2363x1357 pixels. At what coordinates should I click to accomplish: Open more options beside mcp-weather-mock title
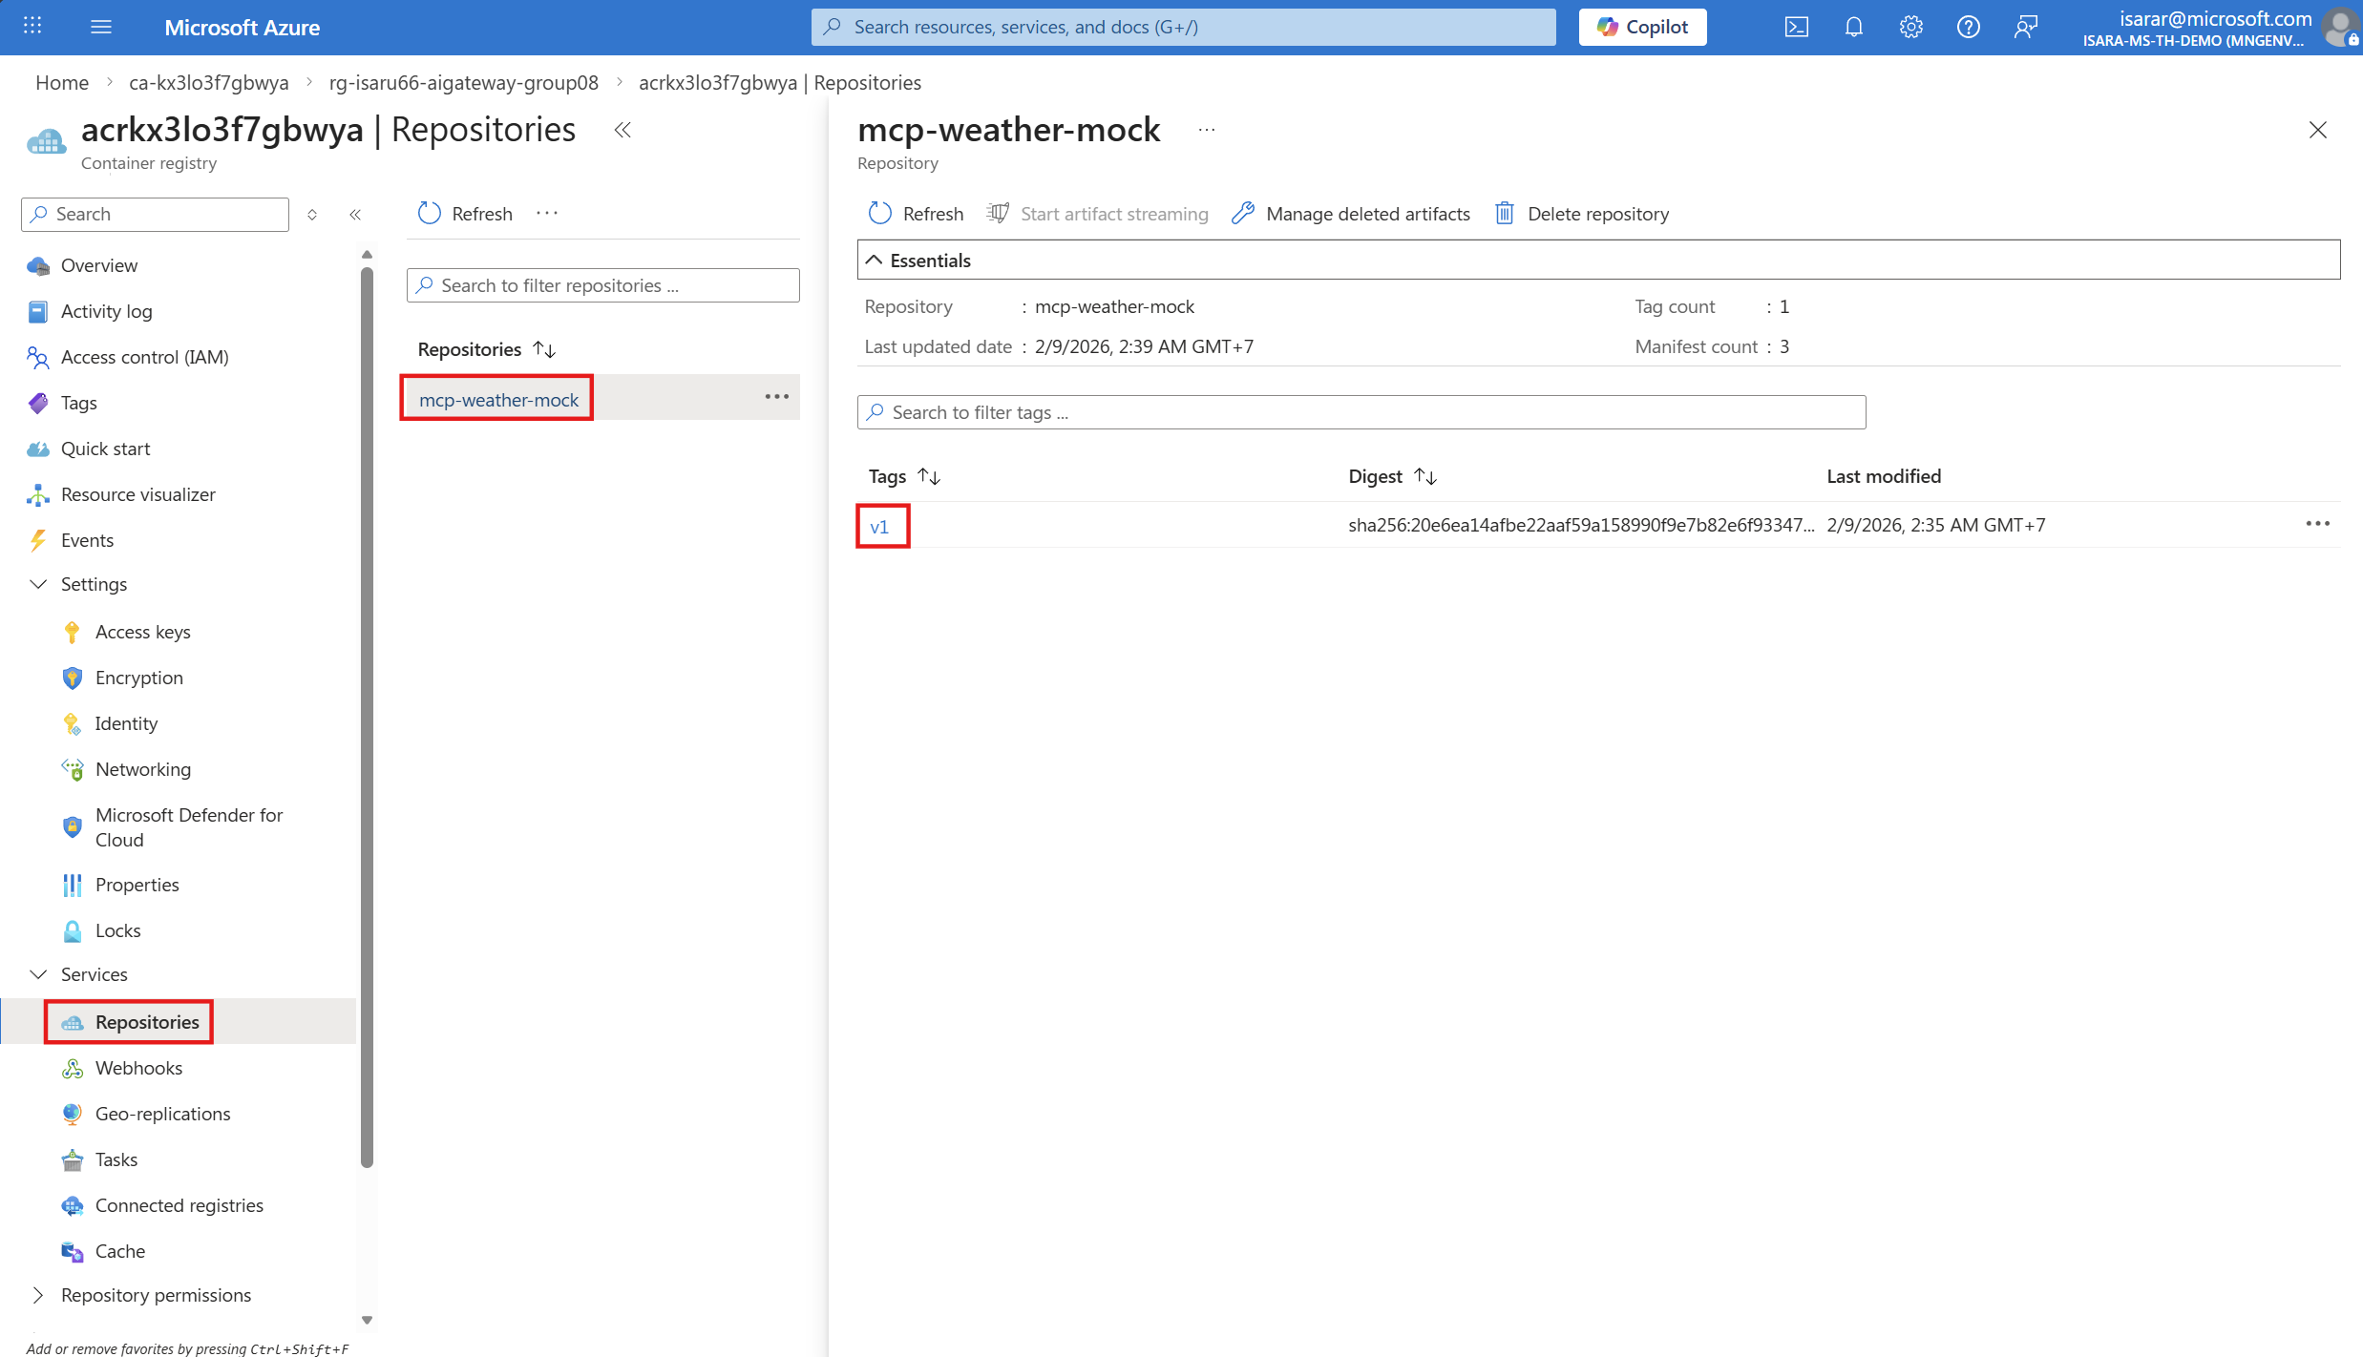pyautogui.click(x=1207, y=130)
